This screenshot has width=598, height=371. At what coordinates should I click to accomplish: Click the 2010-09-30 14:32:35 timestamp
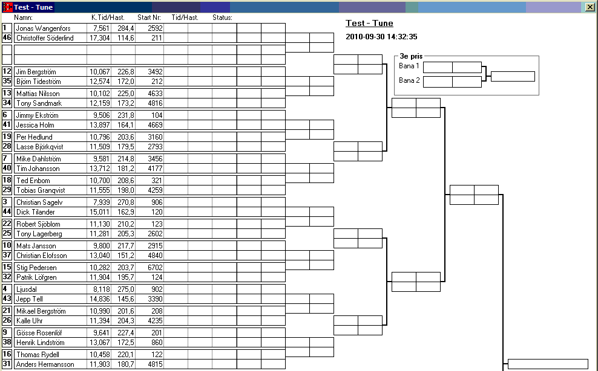click(381, 37)
